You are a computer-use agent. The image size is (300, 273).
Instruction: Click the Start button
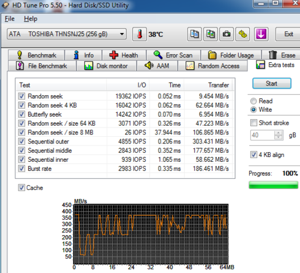pos(272,83)
